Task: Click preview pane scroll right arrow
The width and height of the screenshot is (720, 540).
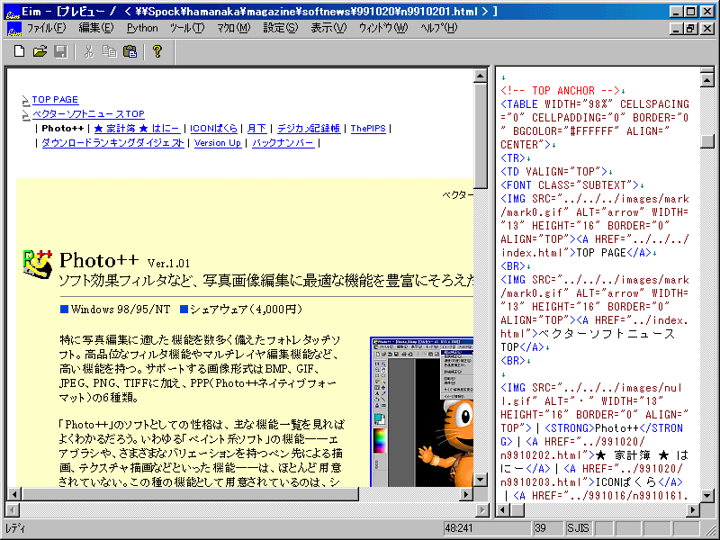Action: [466, 494]
